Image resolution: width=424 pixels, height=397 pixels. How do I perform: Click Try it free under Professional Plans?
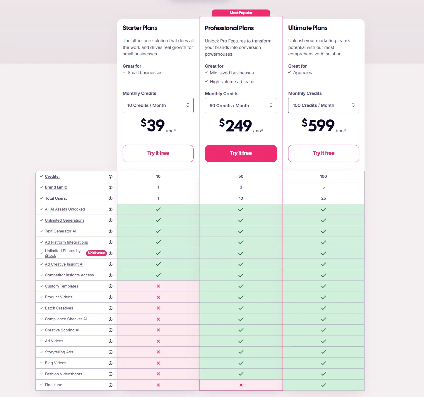click(x=241, y=153)
